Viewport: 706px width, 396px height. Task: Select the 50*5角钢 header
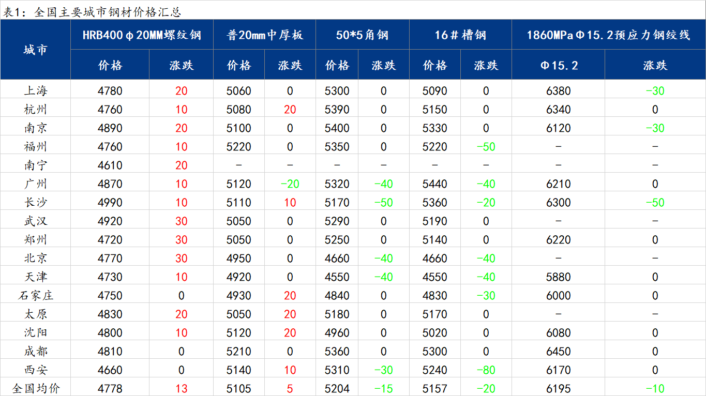pos(362,35)
